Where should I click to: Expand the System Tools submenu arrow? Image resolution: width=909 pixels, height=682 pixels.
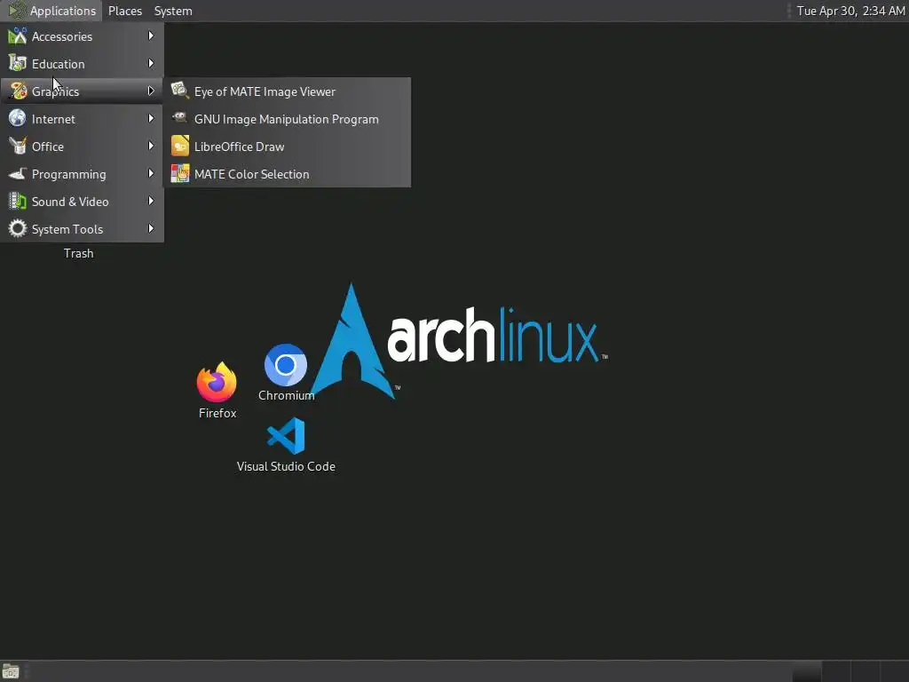151,228
